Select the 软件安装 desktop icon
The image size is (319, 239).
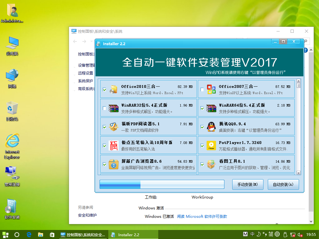[x=12, y=209]
